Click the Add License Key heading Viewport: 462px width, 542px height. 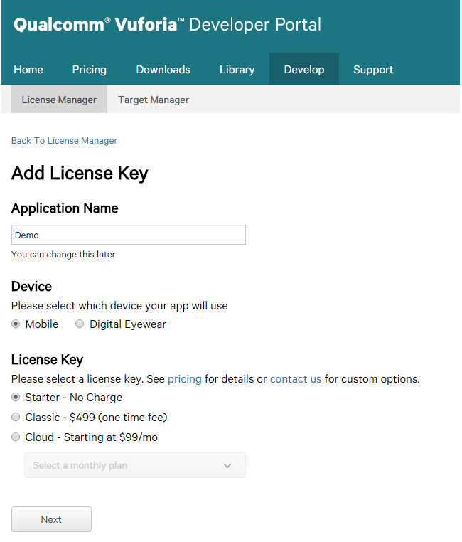click(x=80, y=173)
